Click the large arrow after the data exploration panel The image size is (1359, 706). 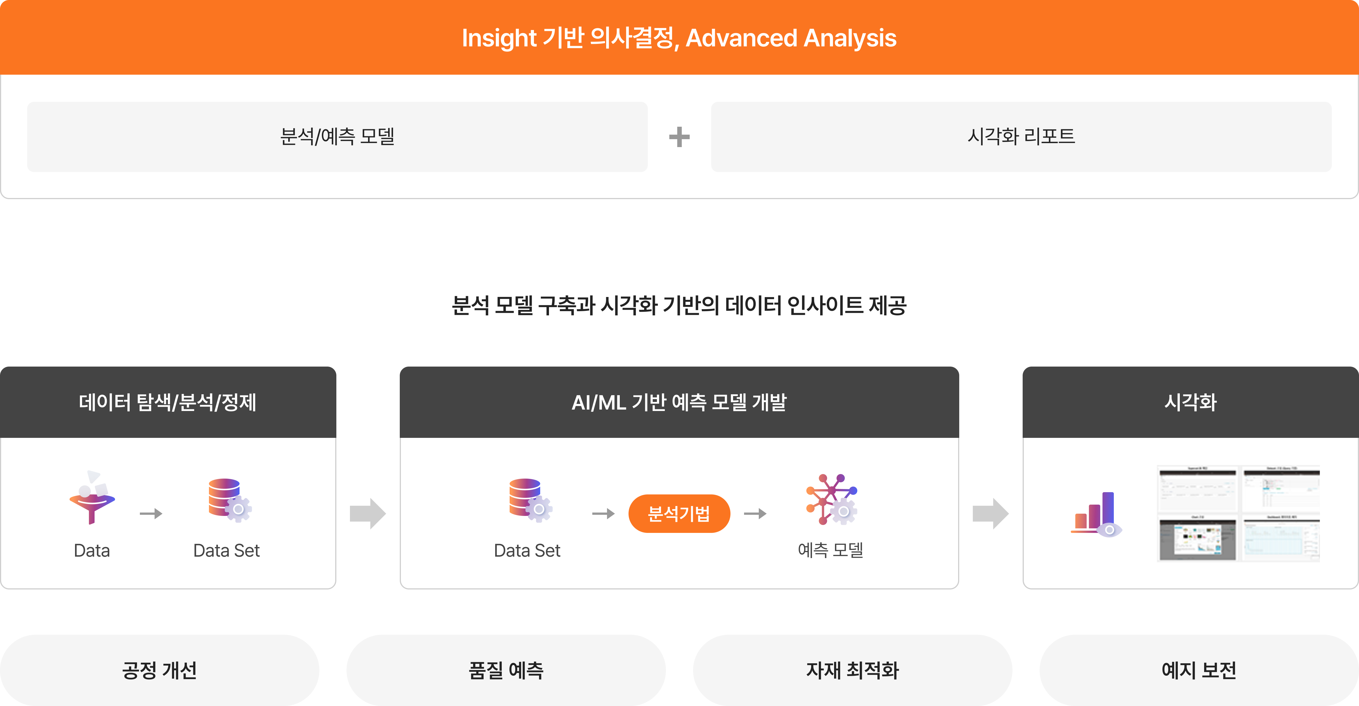coord(368,513)
